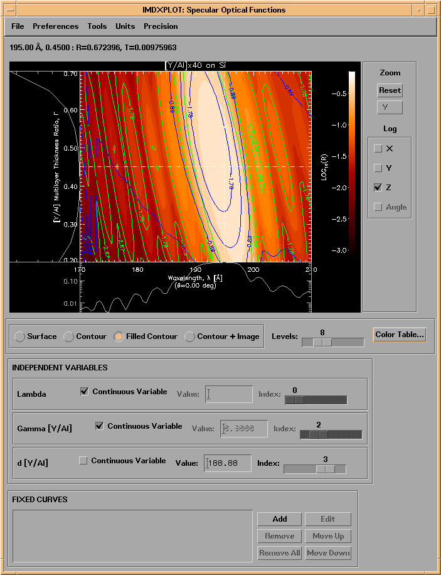Click the Edit fixed curve button
Screen dimensions: 441x575
pyautogui.click(x=328, y=519)
